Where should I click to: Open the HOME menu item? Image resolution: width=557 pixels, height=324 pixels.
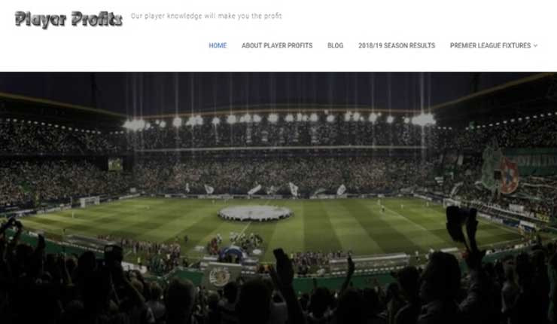(x=218, y=45)
